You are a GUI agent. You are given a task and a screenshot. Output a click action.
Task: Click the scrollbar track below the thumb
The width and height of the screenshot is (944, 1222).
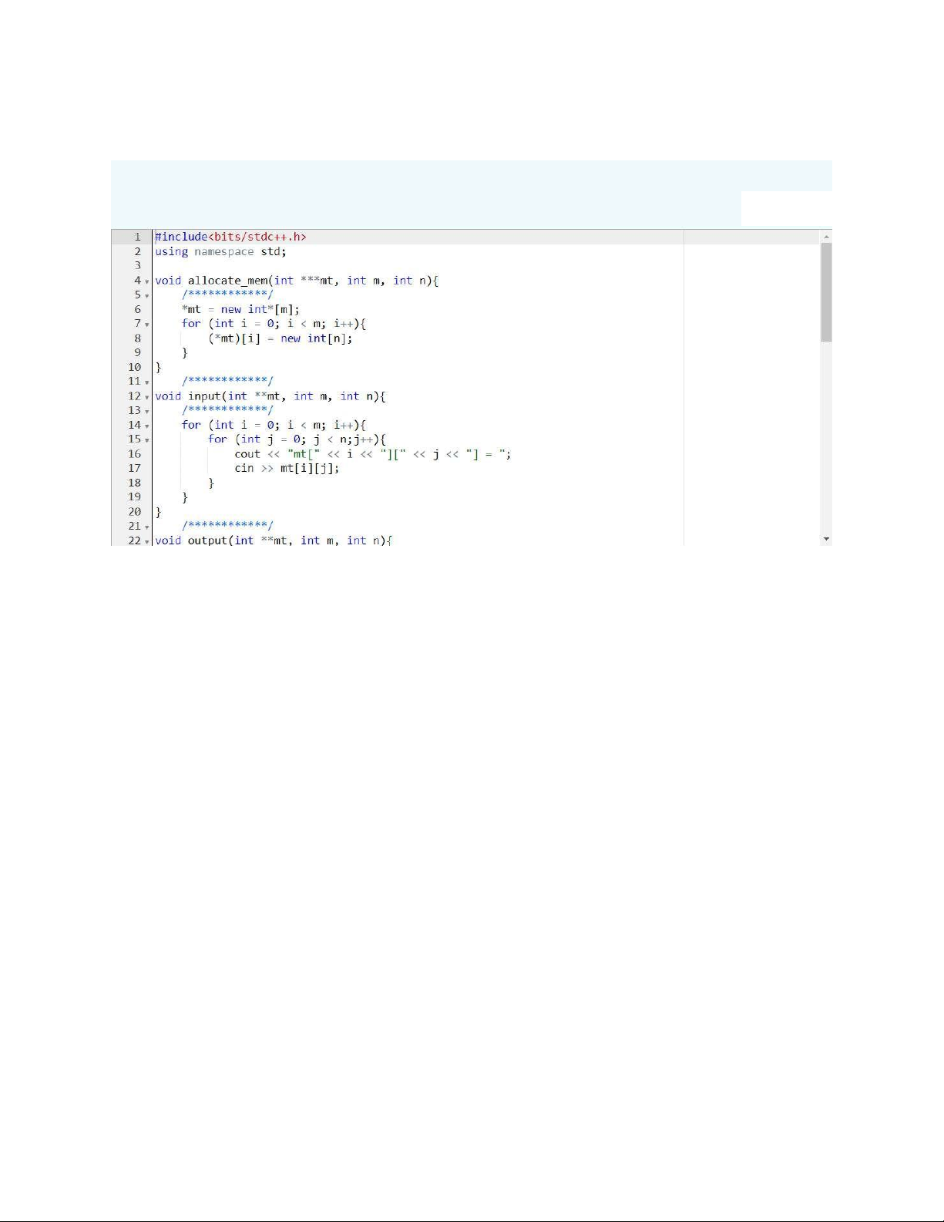[826, 439]
